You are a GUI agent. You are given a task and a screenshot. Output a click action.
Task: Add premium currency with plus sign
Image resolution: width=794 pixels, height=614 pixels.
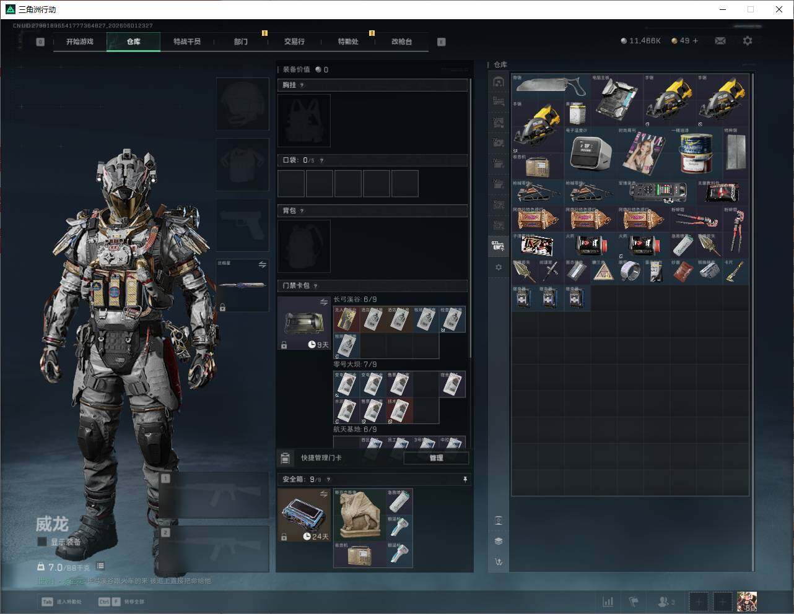point(695,41)
